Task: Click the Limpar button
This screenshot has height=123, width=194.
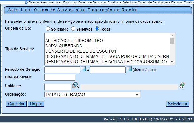Action: pyautogui.click(x=36, y=104)
